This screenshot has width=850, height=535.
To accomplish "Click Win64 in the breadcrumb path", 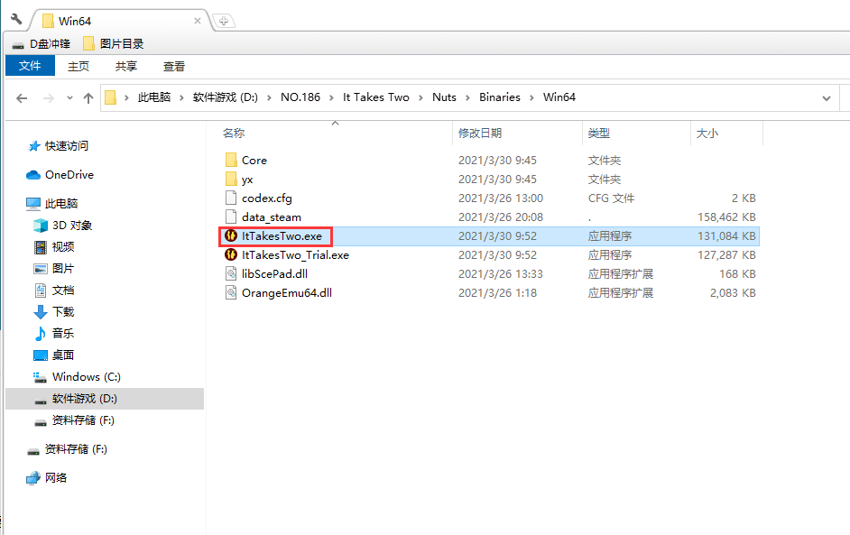I will pos(559,97).
